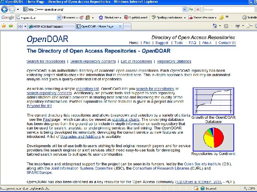Click the Internet security zone in status bar
The width and height of the screenshot is (257, 192).
(x=208, y=188)
